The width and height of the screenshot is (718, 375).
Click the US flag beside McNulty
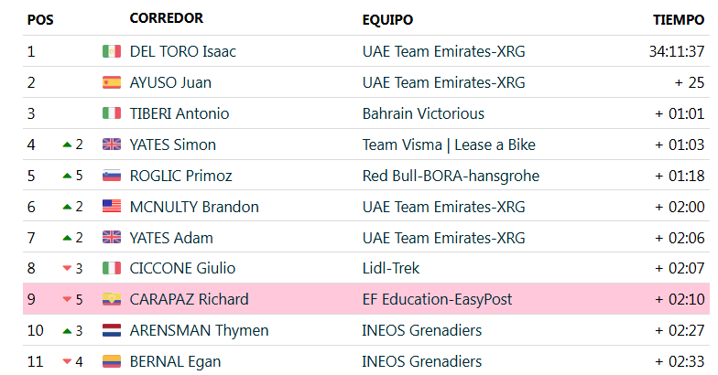coord(112,207)
